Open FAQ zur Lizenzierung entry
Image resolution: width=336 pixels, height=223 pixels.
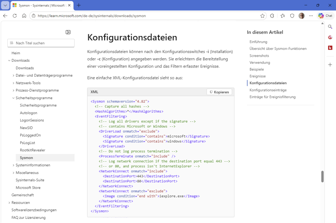[x=29, y=217]
